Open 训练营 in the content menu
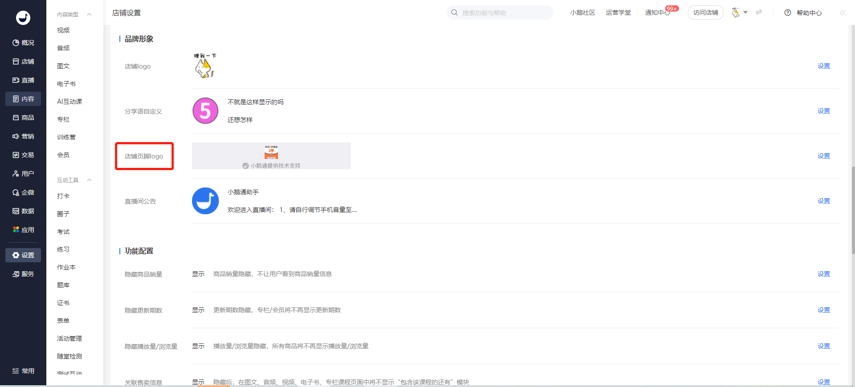The width and height of the screenshot is (855, 387). tap(66, 137)
